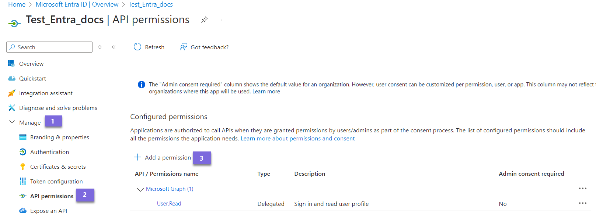Pin the API permissions page

tap(204, 20)
